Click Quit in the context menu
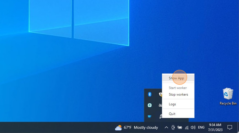Image resolution: width=239 pixels, height=133 pixels. pos(172,114)
